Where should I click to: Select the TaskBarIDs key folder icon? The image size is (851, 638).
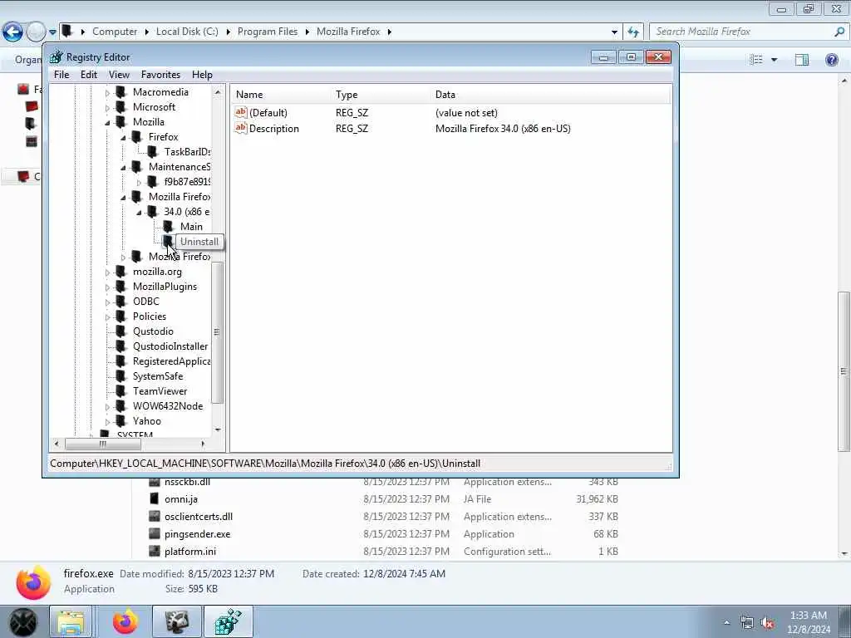153,152
